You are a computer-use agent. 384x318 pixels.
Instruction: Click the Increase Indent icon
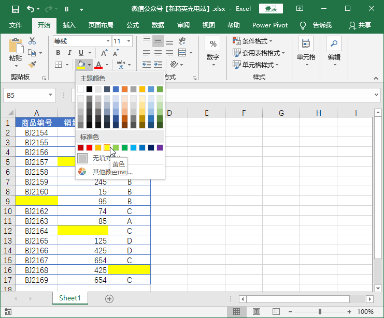click(158, 65)
